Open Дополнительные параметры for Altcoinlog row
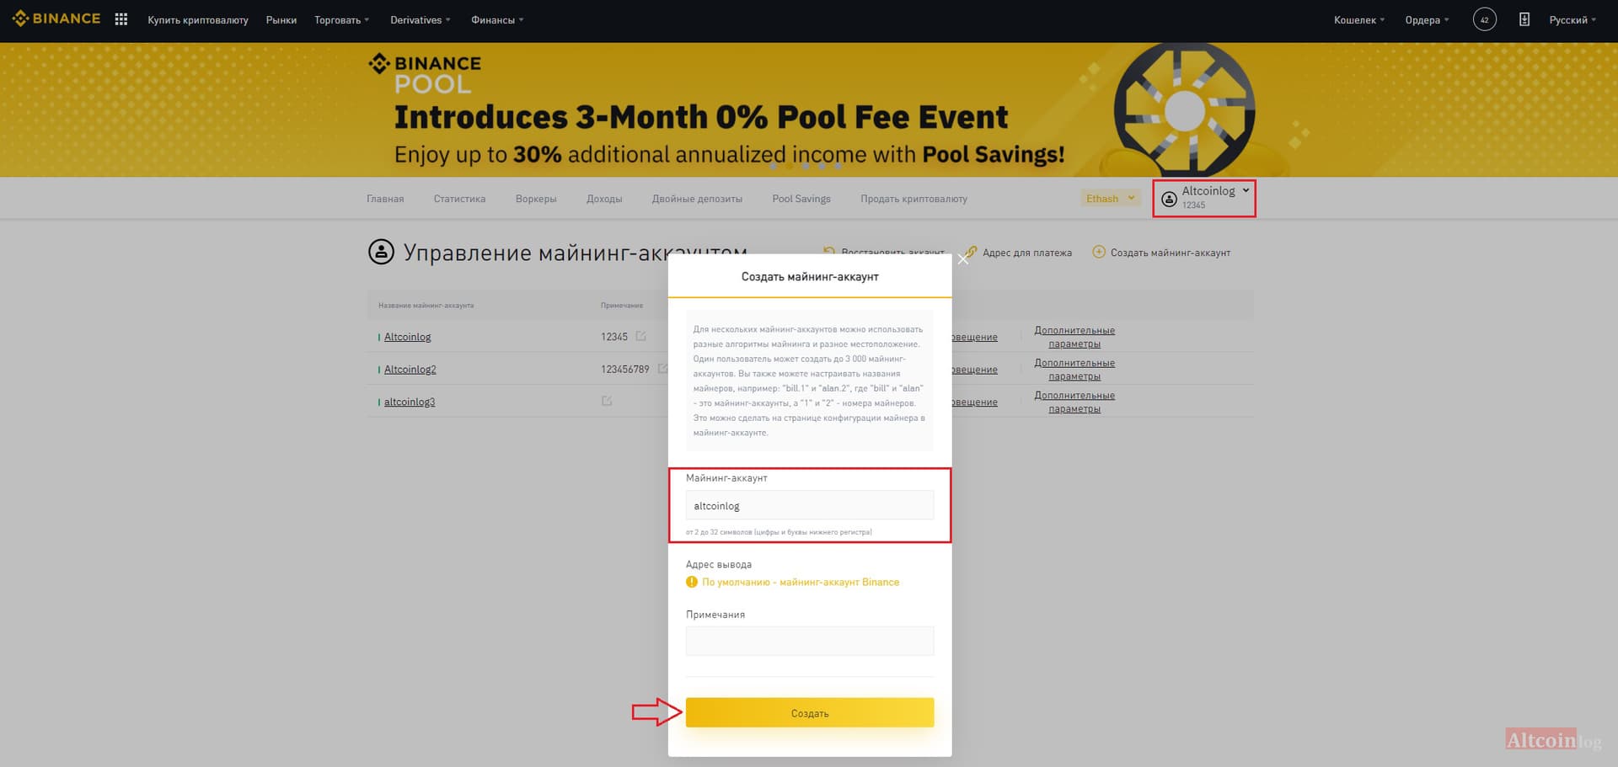This screenshot has height=767, width=1618. [1074, 337]
